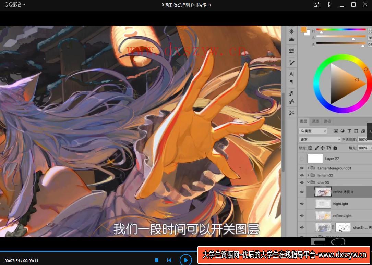The height and width of the screenshot is (265, 372).
Task: Filter layers by type (T) icon
Action: pos(349,131)
